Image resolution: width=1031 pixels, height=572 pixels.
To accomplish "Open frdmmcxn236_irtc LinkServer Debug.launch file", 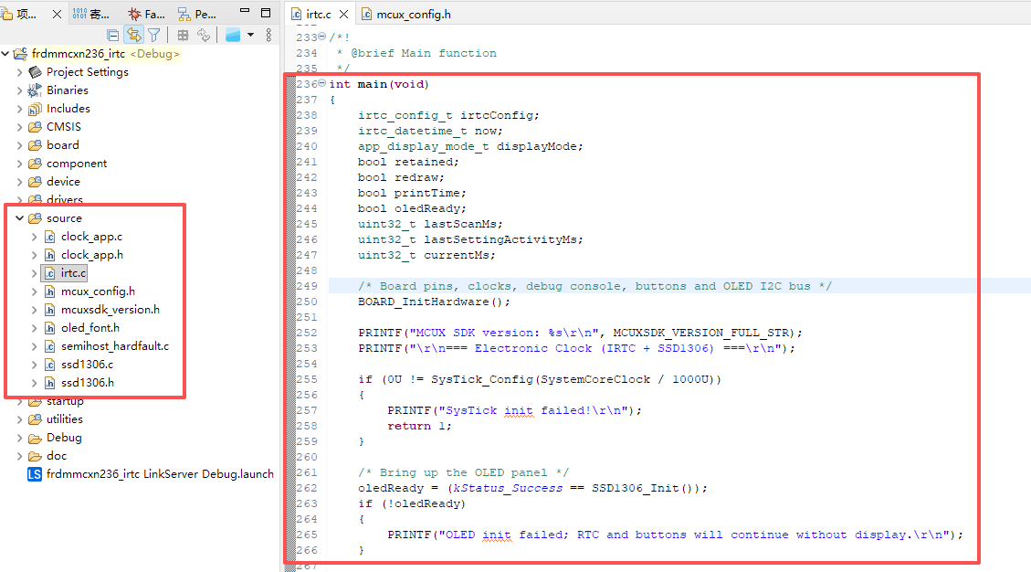I will click(160, 474).
